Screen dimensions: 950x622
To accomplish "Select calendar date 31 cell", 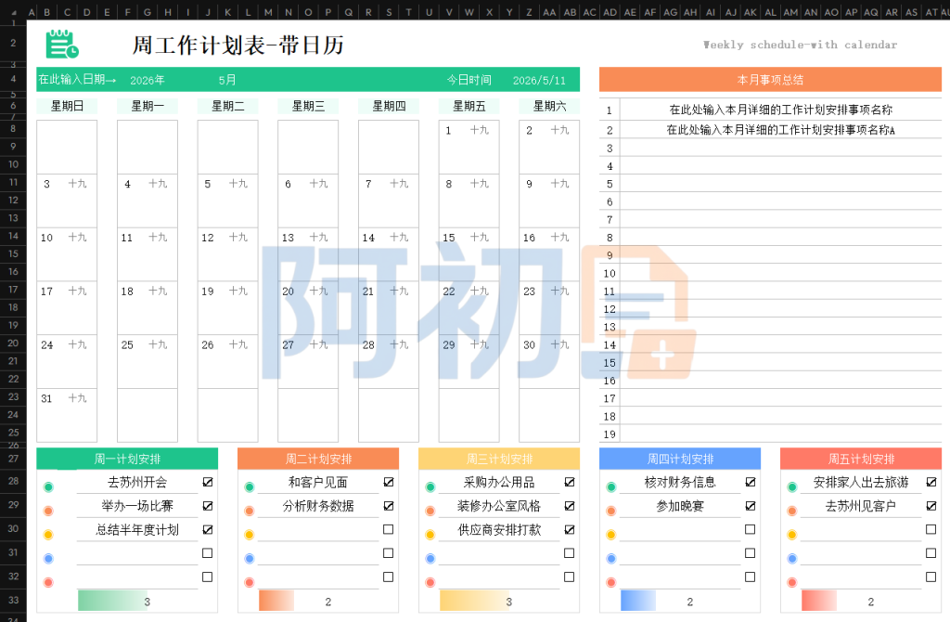I will (67, 415).
